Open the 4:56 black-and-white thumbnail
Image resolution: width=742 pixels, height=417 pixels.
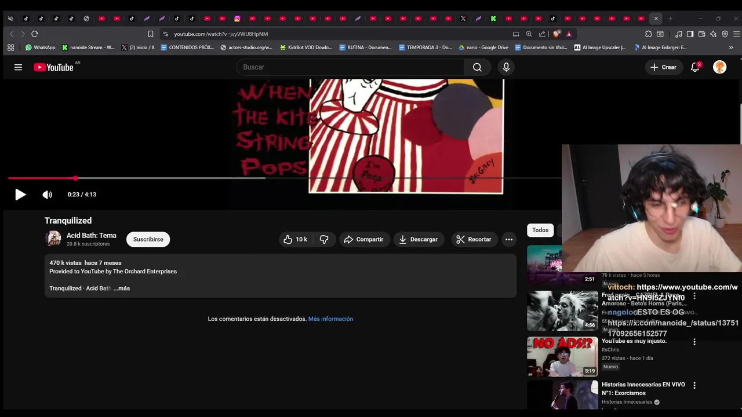click(562, 310)
